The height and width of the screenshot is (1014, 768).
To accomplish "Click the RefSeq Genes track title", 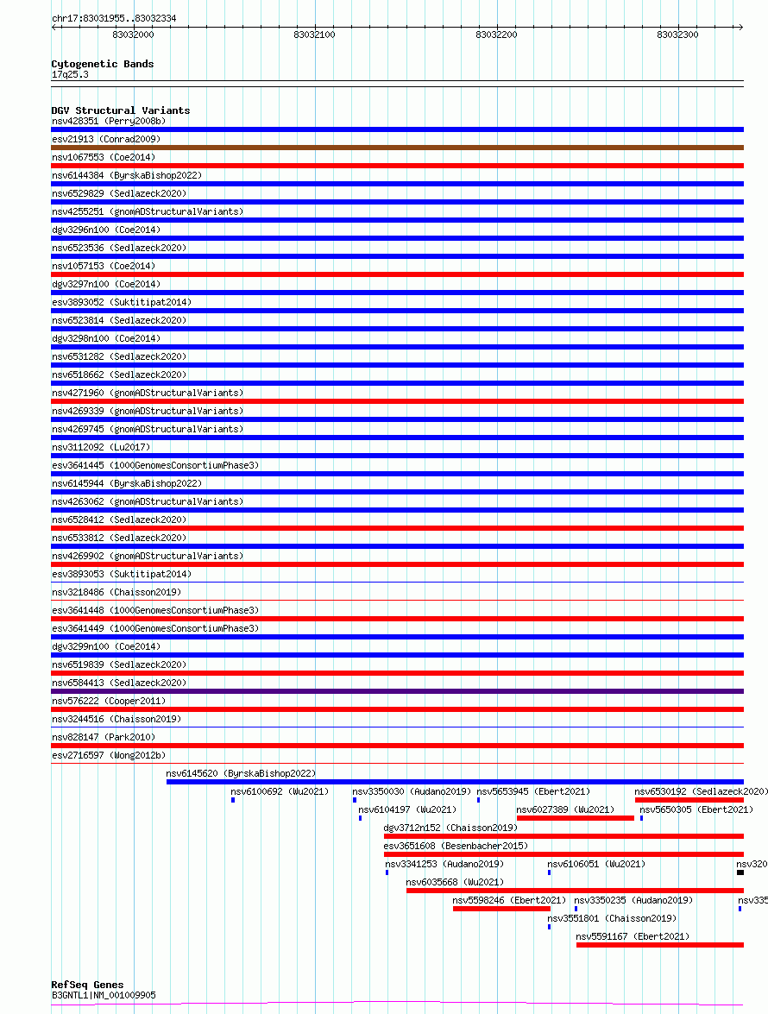I will (x=87, y=985).
